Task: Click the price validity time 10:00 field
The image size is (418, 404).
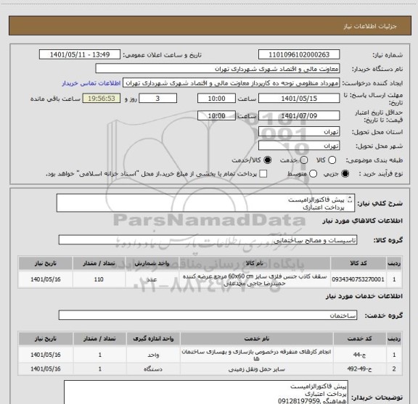Action: pos(216,115)
